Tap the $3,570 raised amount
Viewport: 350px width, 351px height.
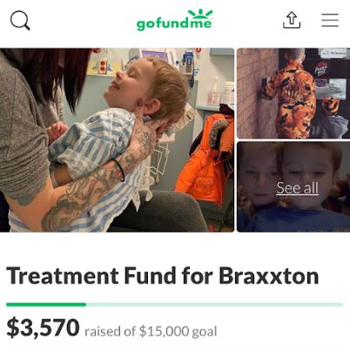click(43, 327)
